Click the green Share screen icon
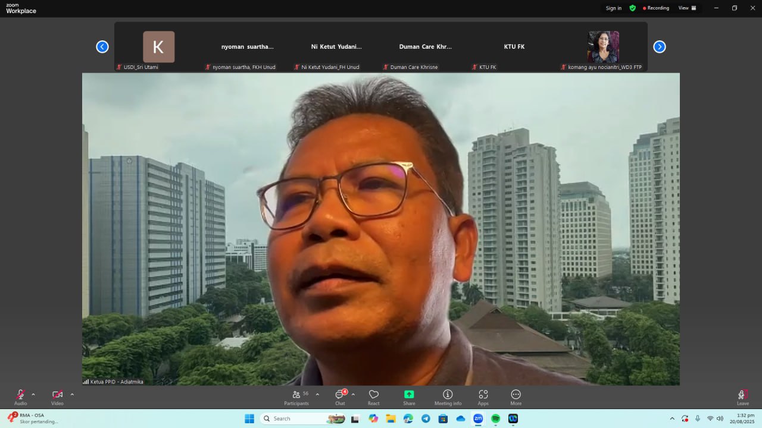The image size is (762, 428). click(409, 395)
